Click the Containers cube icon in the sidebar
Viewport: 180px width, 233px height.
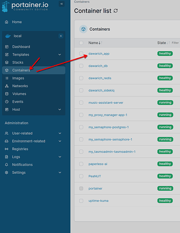[7, 71]
